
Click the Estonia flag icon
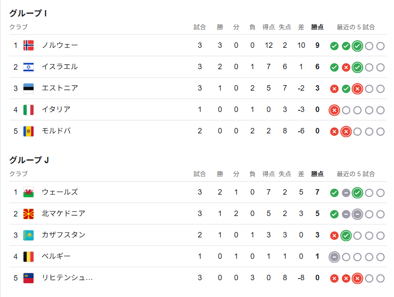(29, 88)
